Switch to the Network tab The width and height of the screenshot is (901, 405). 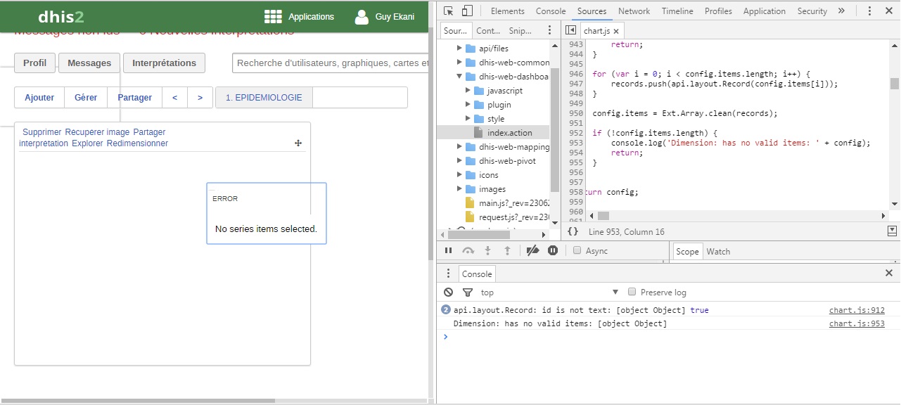[634, 11]
